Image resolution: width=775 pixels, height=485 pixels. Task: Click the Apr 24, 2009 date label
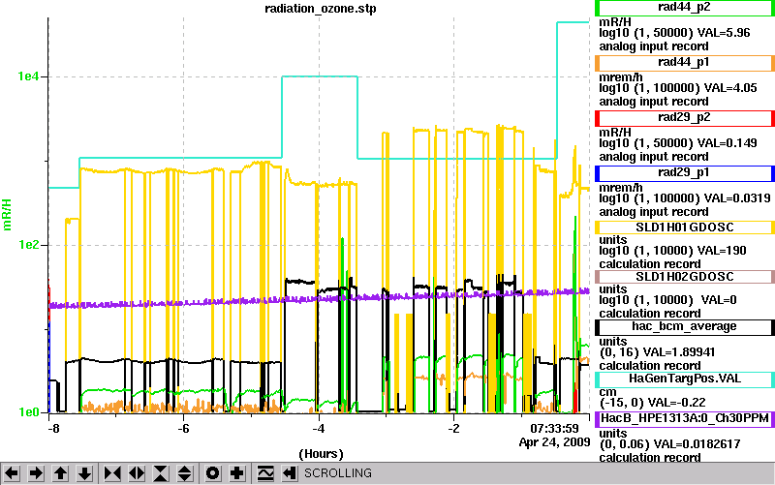(554, 442)
